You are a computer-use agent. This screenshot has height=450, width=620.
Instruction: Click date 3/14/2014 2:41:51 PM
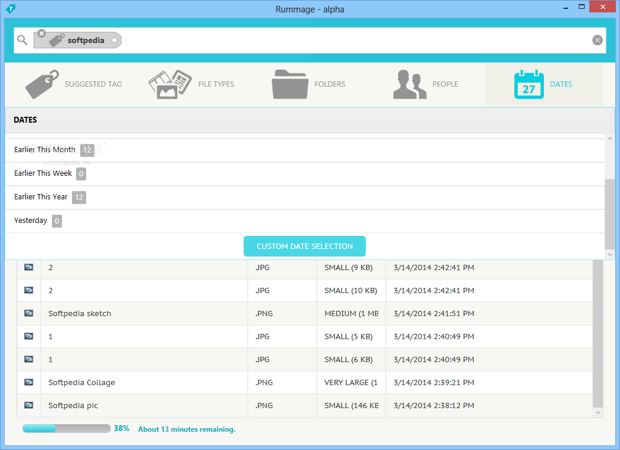pos(434,314)
